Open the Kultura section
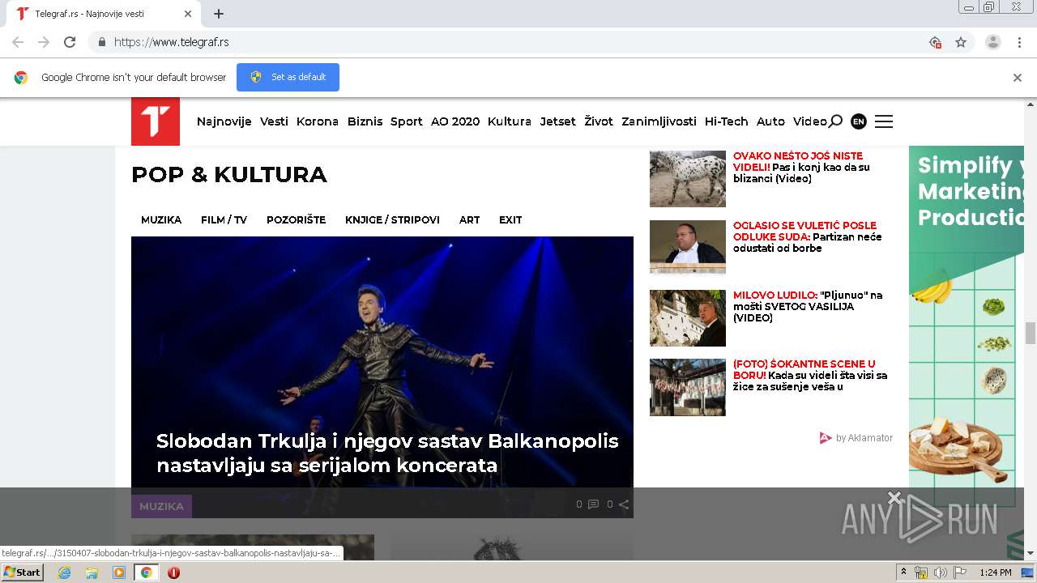 (510, 121)
